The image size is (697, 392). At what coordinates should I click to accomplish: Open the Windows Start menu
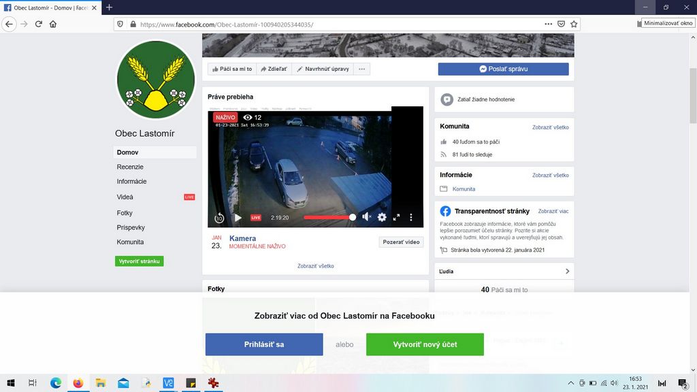(x=11, y=382)
